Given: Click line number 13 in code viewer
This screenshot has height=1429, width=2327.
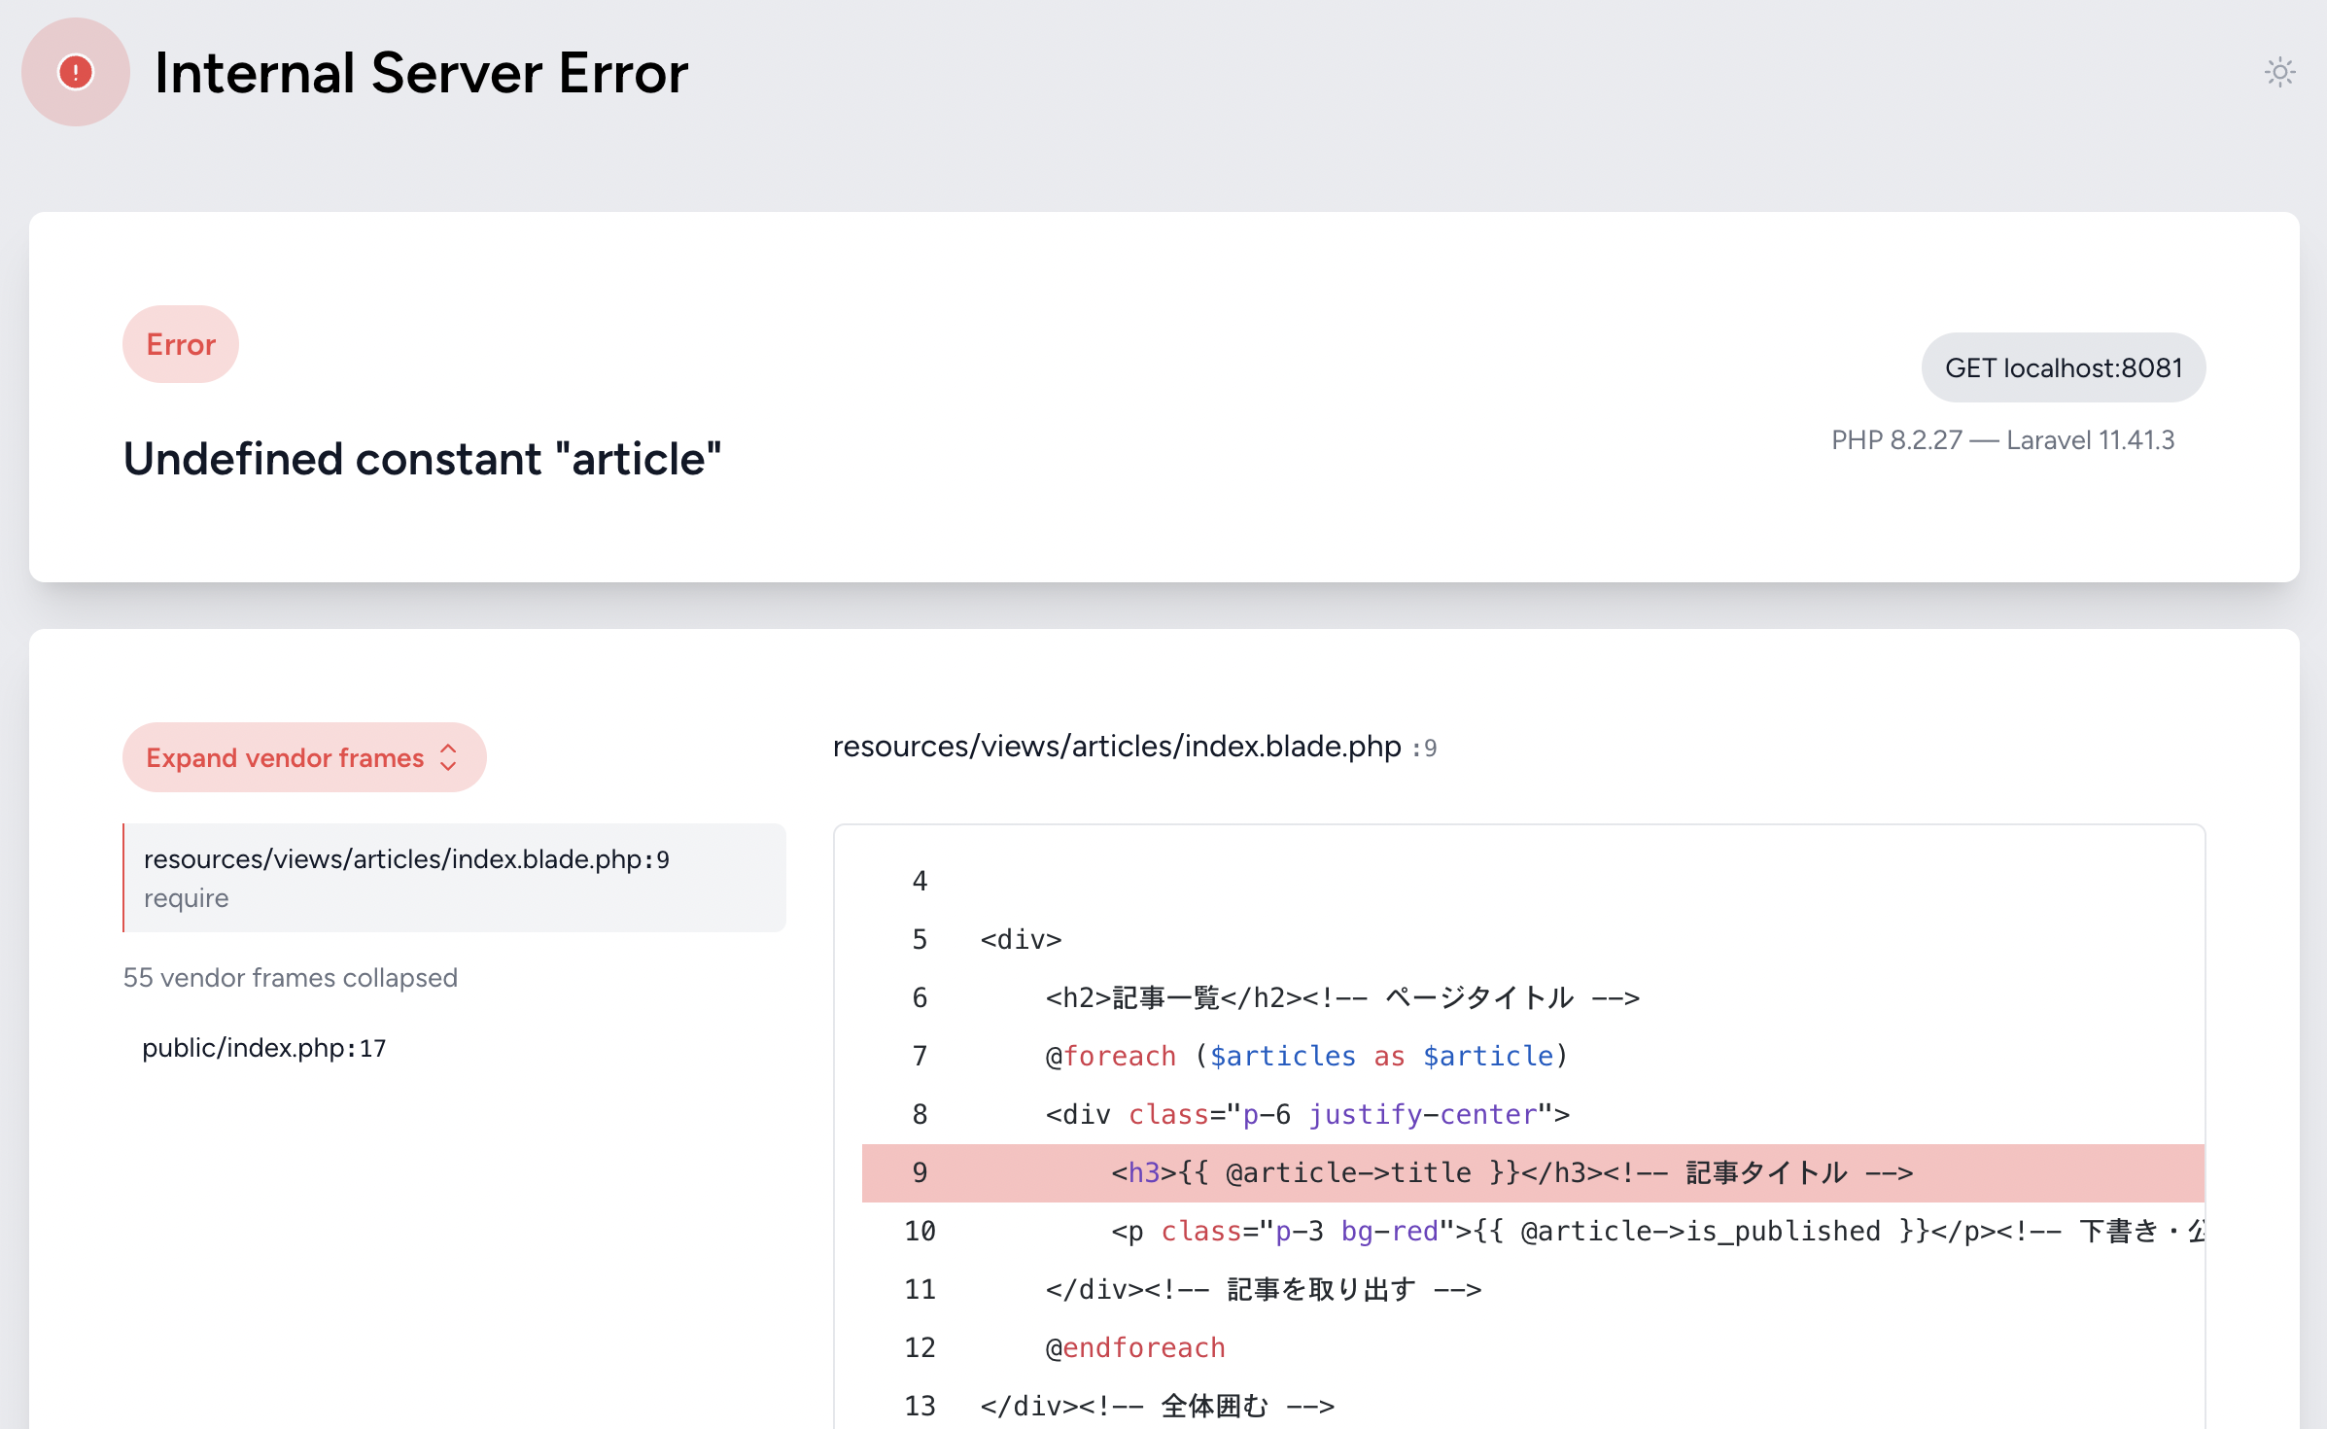Looking at the screenshot, I should (x=920, y=1406).
